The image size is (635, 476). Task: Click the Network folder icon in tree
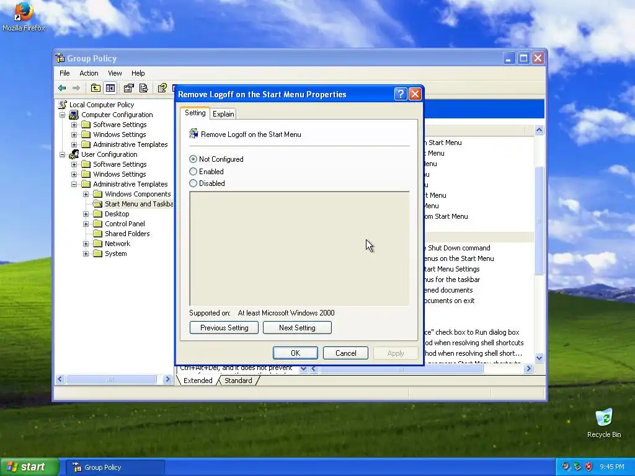pyautogui.click(x=97, y=244)
